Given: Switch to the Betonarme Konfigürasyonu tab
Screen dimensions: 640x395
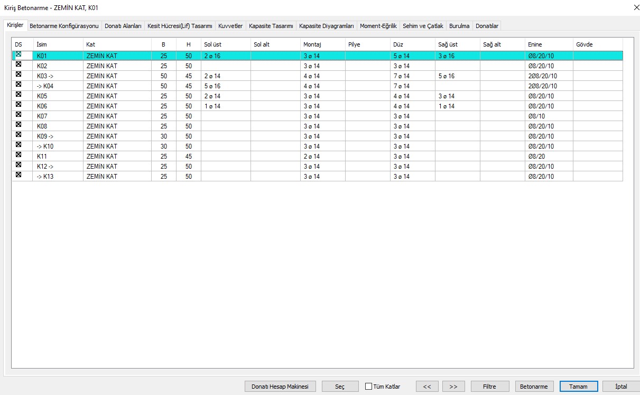Looking at the screenshot, I should (x=64, y=26).
